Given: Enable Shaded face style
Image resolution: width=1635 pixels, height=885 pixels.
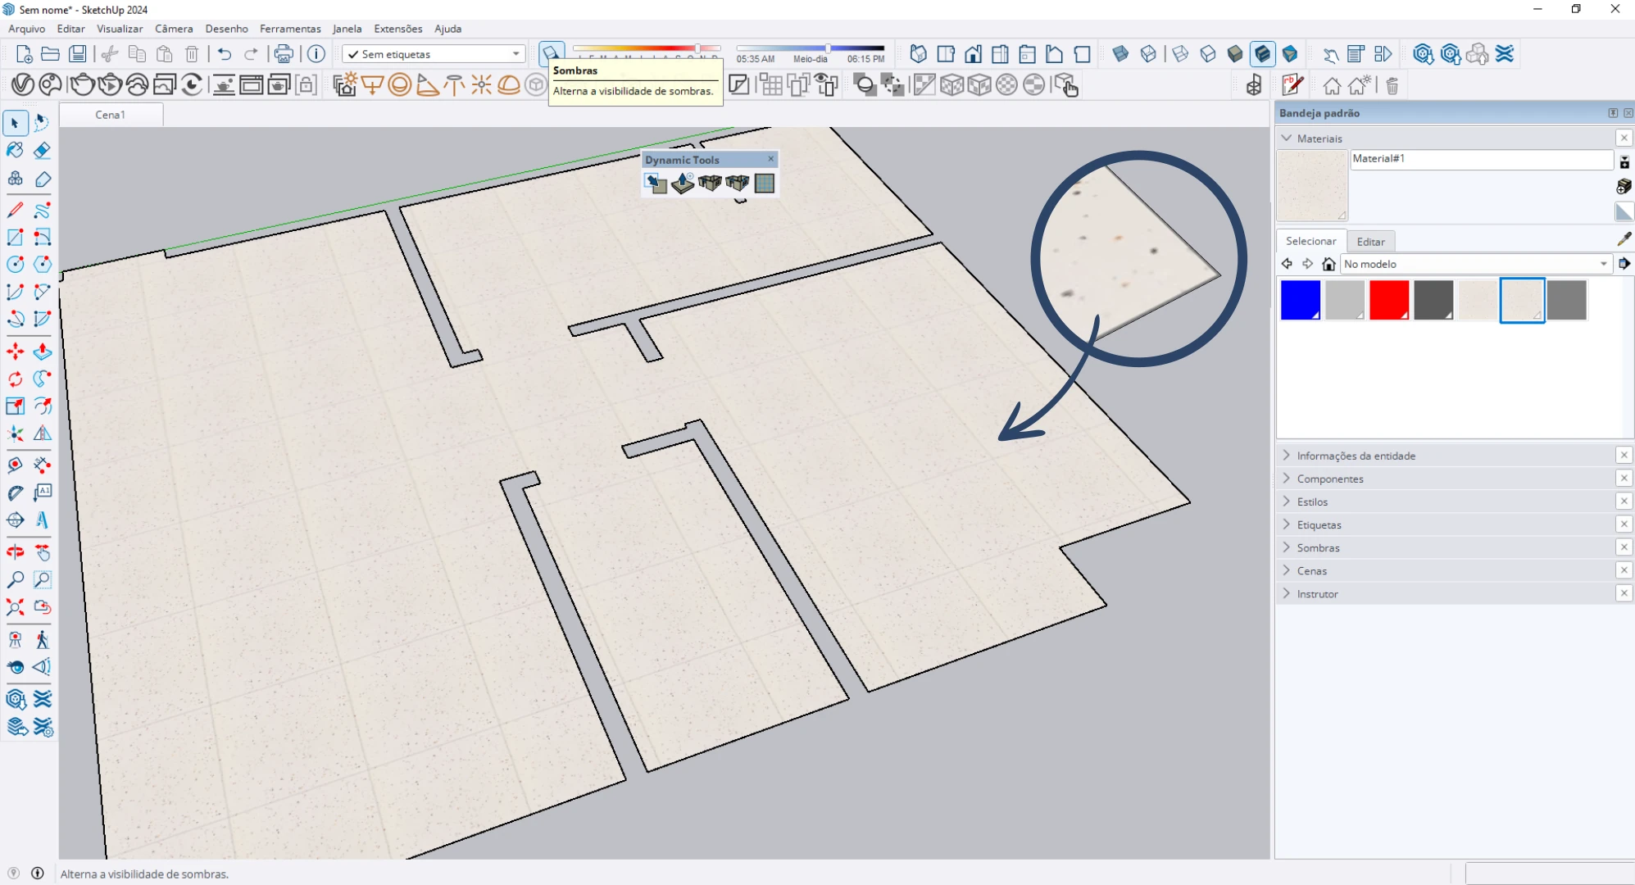Looking at the screenshot, I should [1235, 54].
